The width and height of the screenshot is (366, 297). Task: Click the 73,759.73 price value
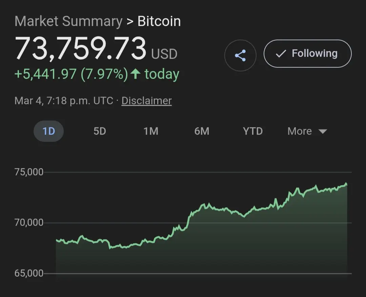click(x=80, y=48)
